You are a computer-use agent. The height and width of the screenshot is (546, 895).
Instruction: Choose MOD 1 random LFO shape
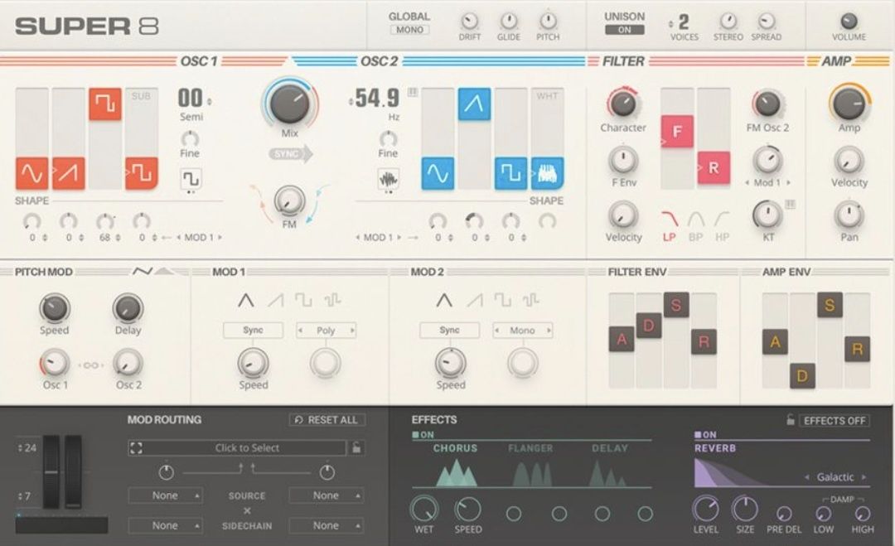click(x=332, y=300)
